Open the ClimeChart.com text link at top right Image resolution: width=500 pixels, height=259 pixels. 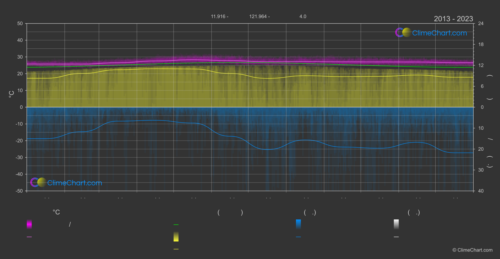(x=439, y=33)
